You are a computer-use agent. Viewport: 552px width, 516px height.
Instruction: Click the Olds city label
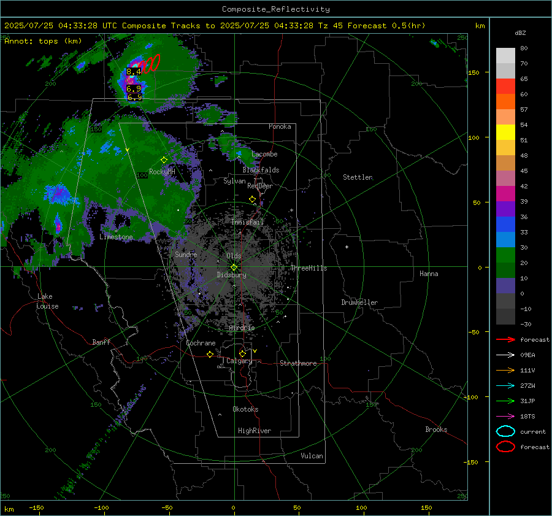click(234, 256)
